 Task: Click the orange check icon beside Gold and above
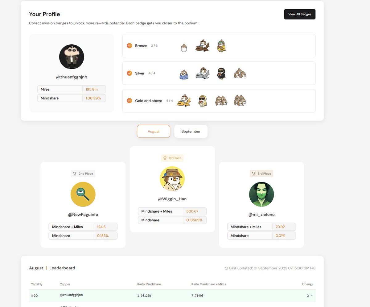[129, 101]
